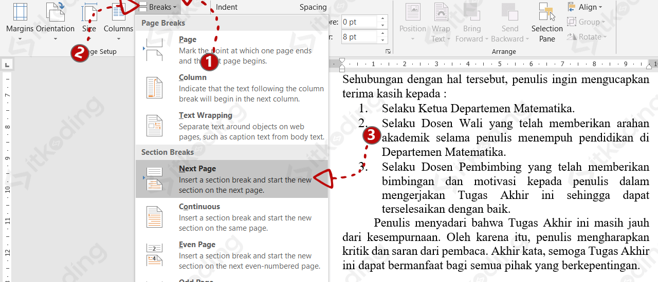Open the Rotate dropdown
Screen dimensions: 658x282
(x=587, y=37)
